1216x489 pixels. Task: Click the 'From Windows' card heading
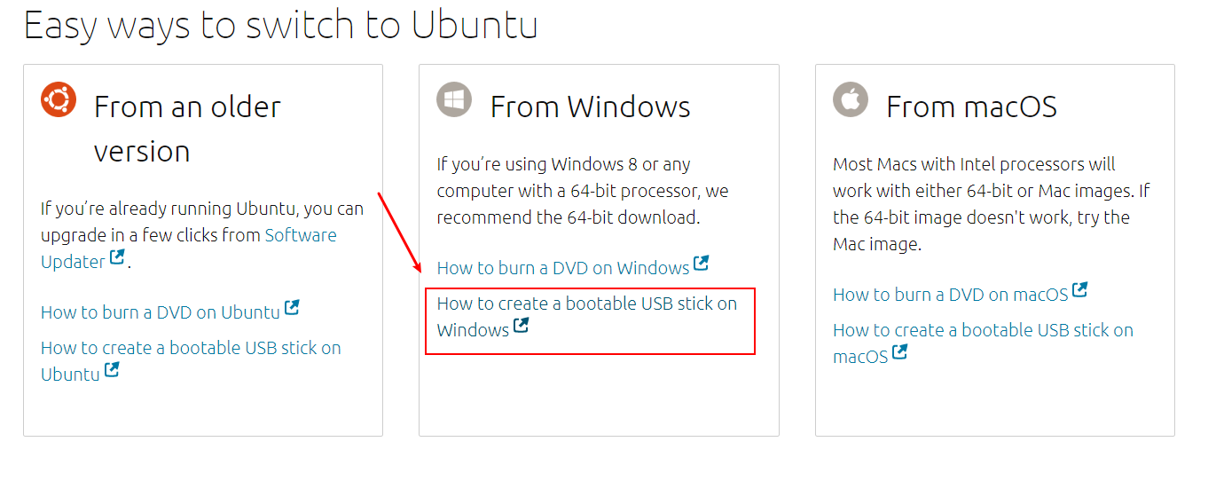tap(591, 107)
